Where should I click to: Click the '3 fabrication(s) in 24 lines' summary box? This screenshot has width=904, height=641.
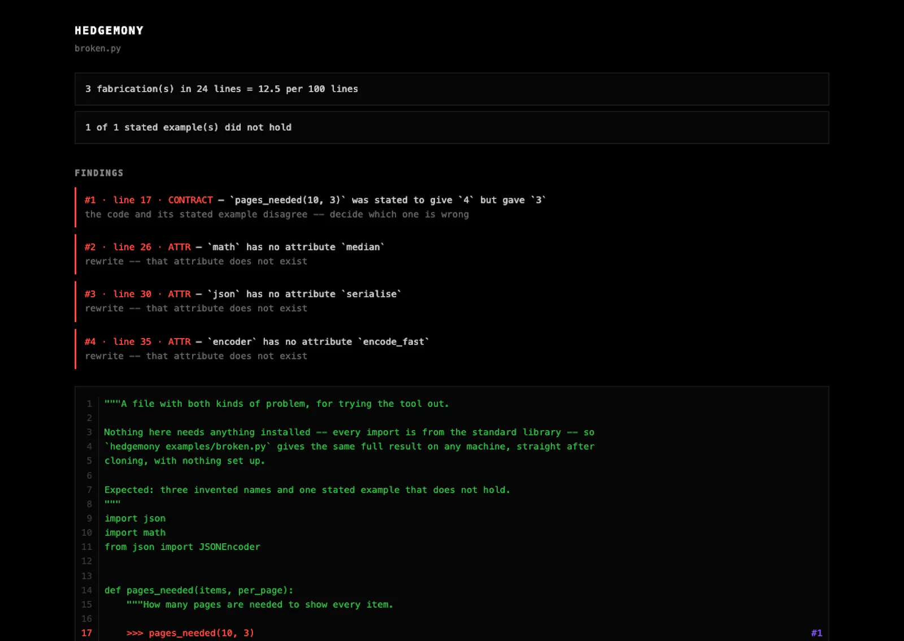(x=451, y=89)
